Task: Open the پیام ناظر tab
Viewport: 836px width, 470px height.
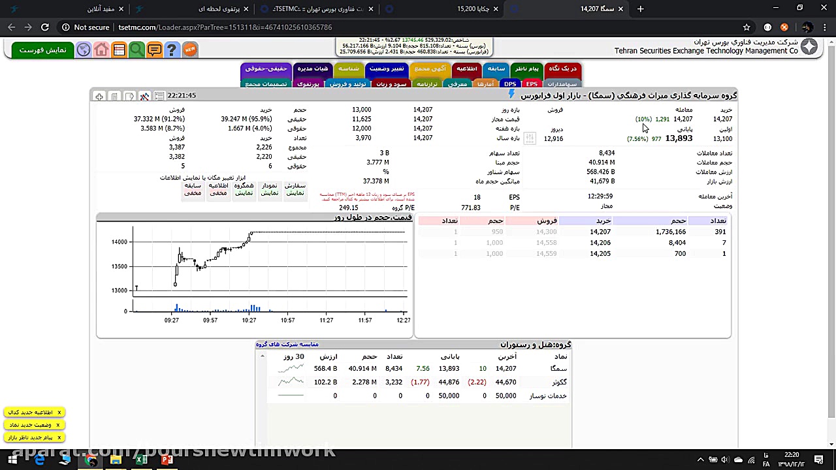Action: click(x=526, y=69)
